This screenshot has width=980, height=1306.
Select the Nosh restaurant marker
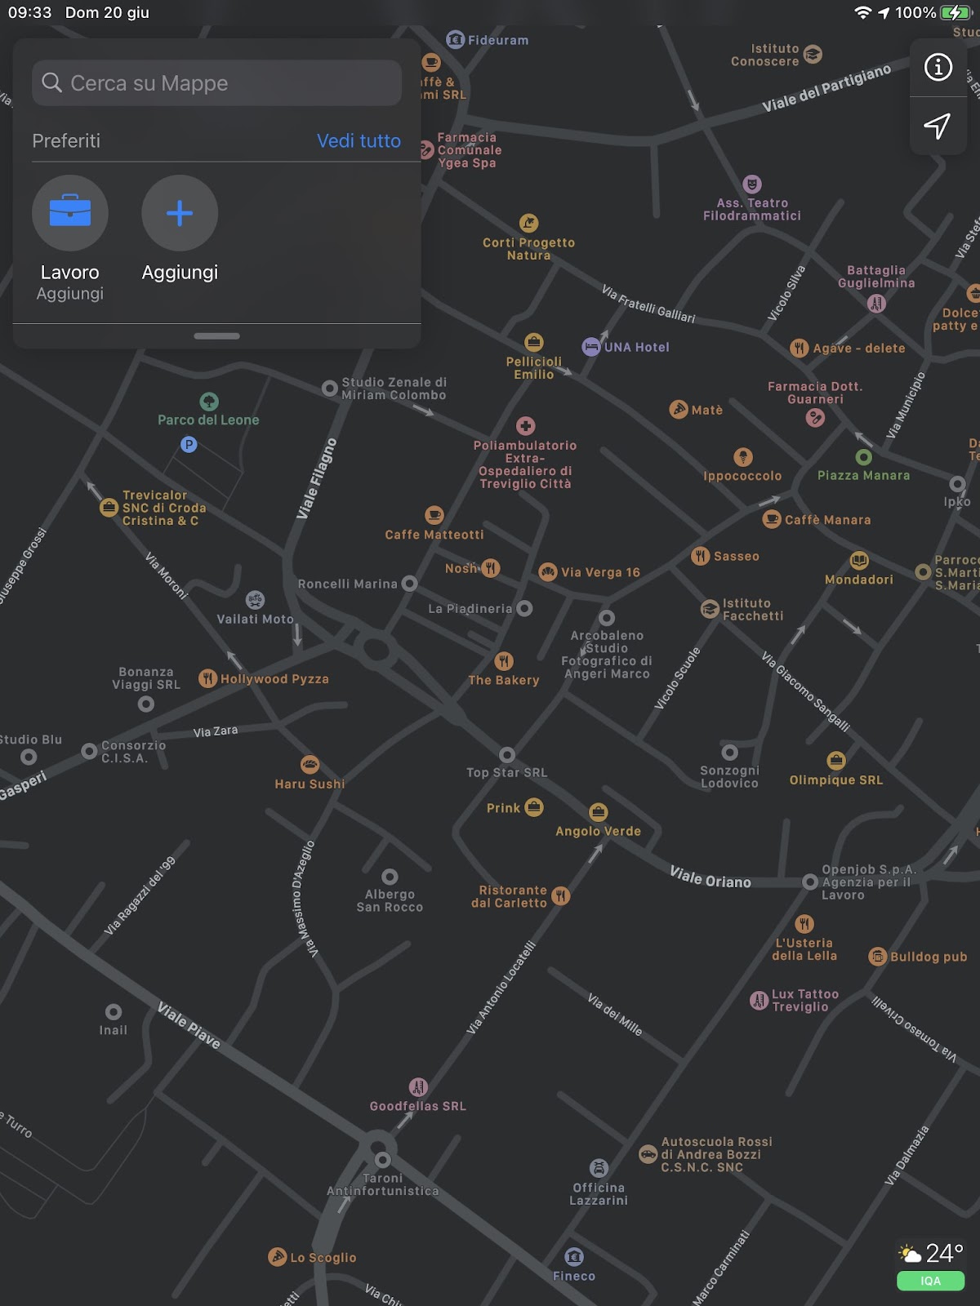click(491, 568)
